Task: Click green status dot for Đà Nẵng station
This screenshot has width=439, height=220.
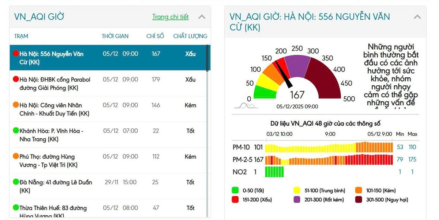Action: click(x=16, y=182)
